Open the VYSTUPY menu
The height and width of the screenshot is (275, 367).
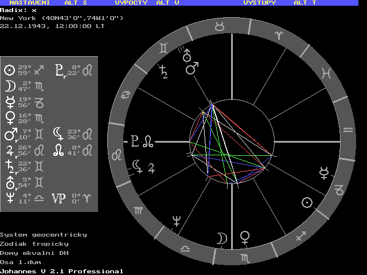(259, 3)
